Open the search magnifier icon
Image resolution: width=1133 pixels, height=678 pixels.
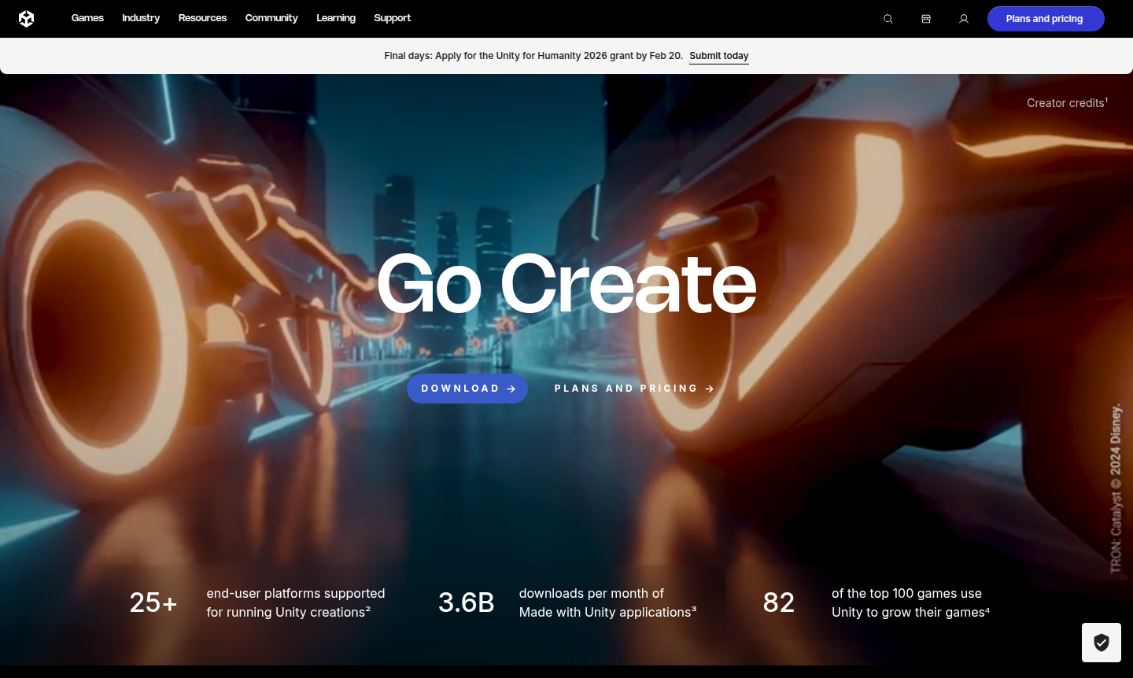pos(888,19)
